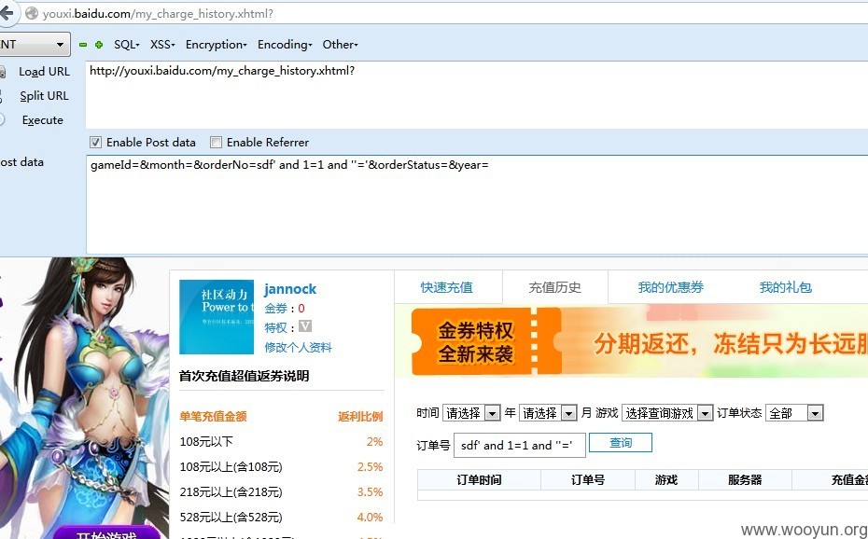Click Execute button
The image size is (868, 539).
(x=43, y=120)
